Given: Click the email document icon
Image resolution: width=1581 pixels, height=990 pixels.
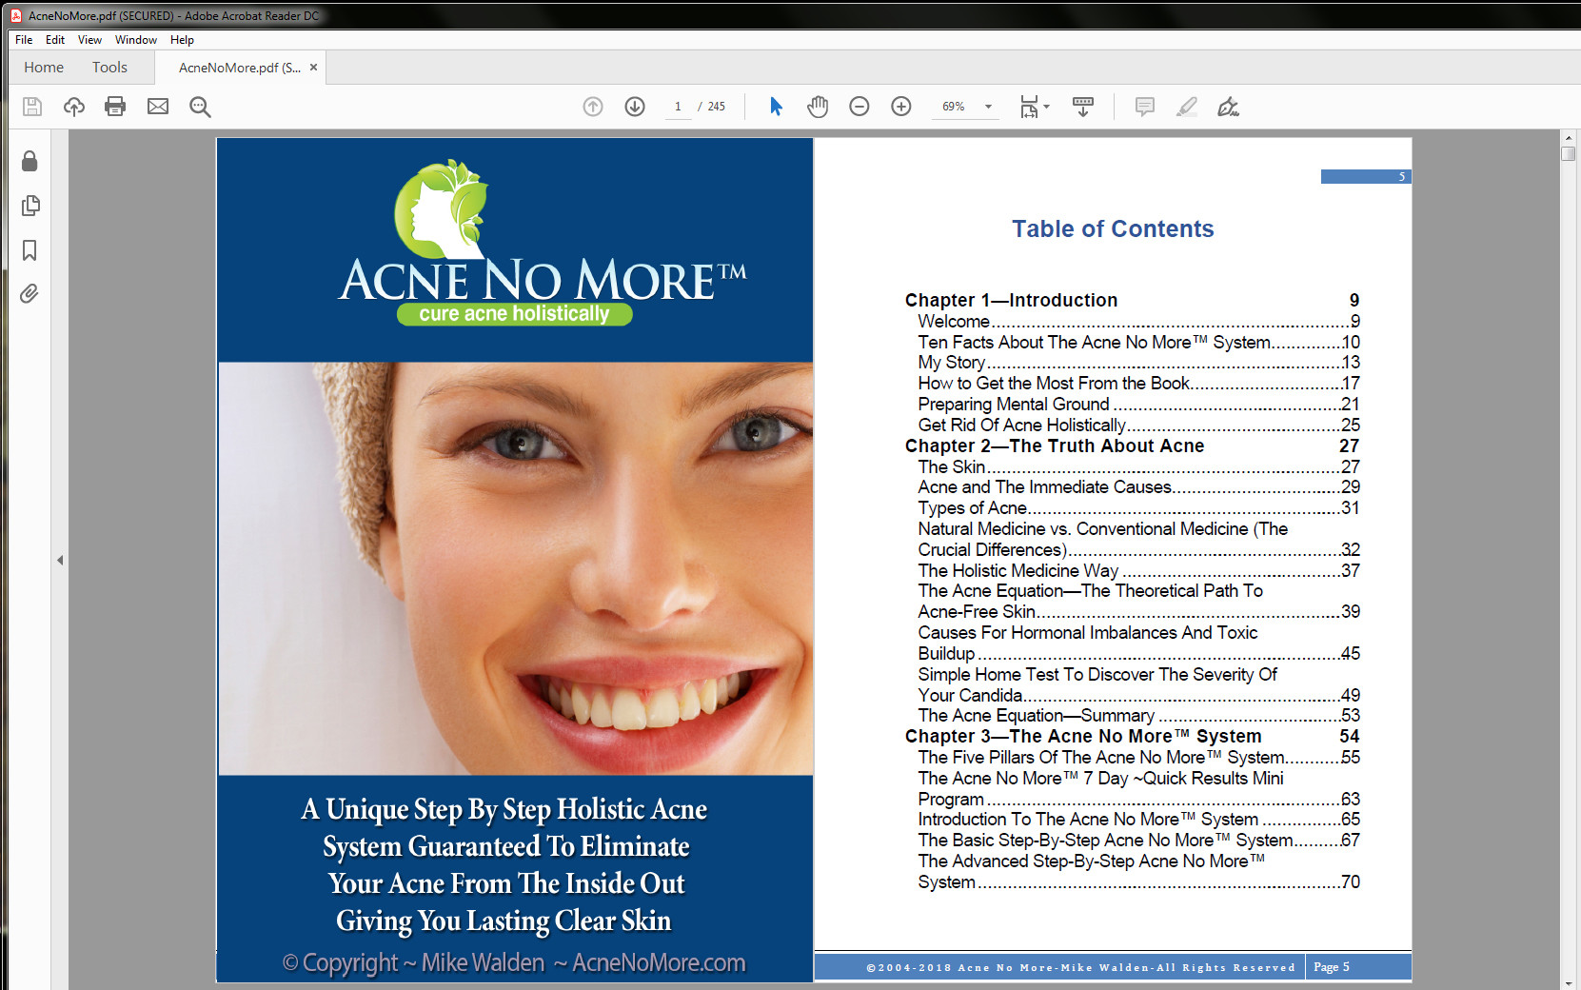Looking at the screenshot, I should click(157, 107).
